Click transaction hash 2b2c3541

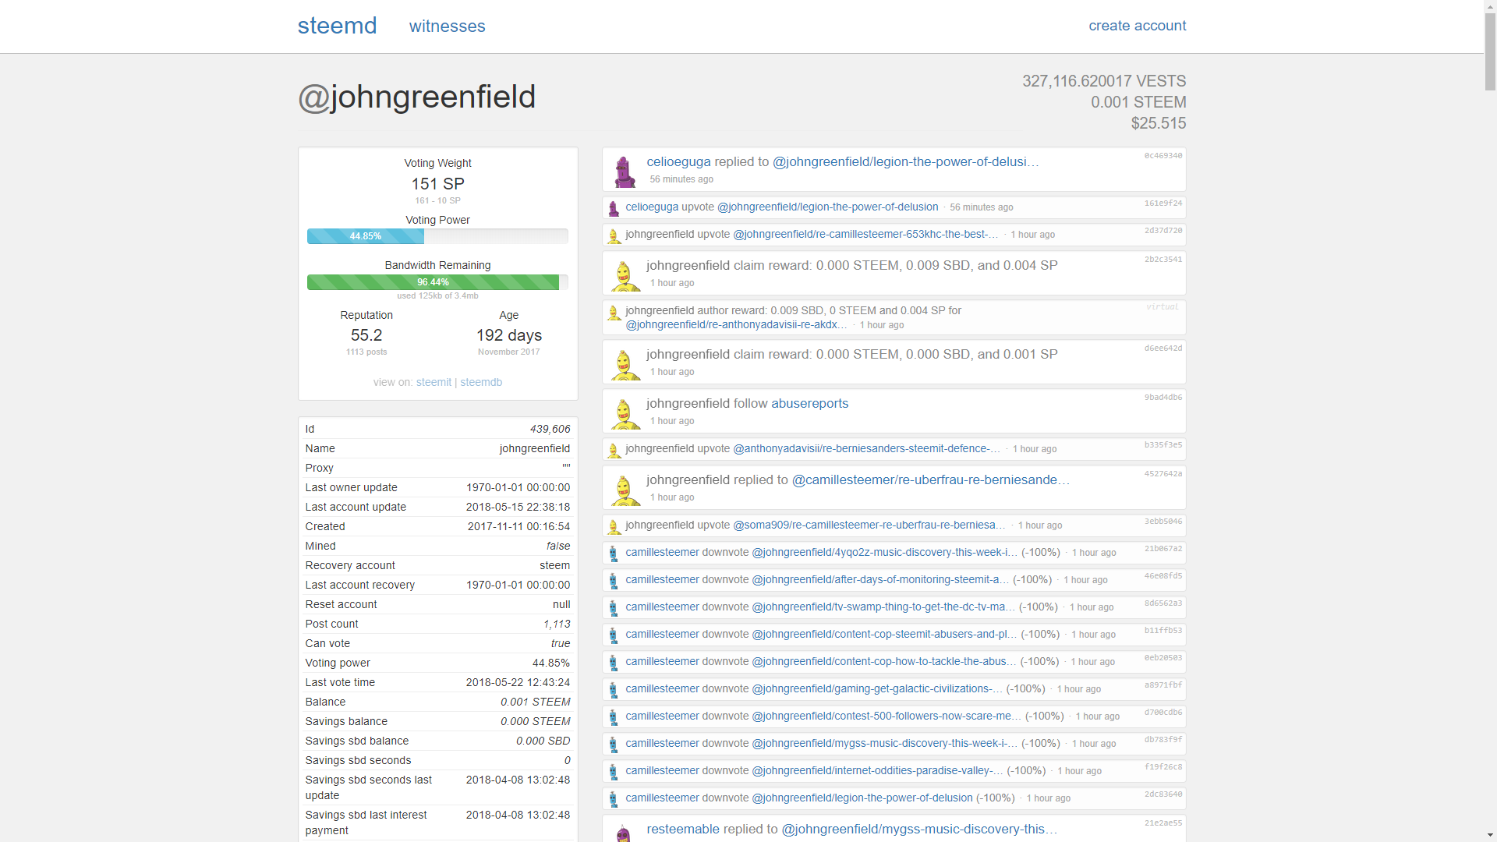(x=1163, y=260)
